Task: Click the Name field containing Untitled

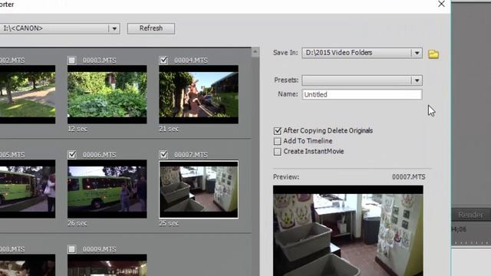Action: [361, 94]
